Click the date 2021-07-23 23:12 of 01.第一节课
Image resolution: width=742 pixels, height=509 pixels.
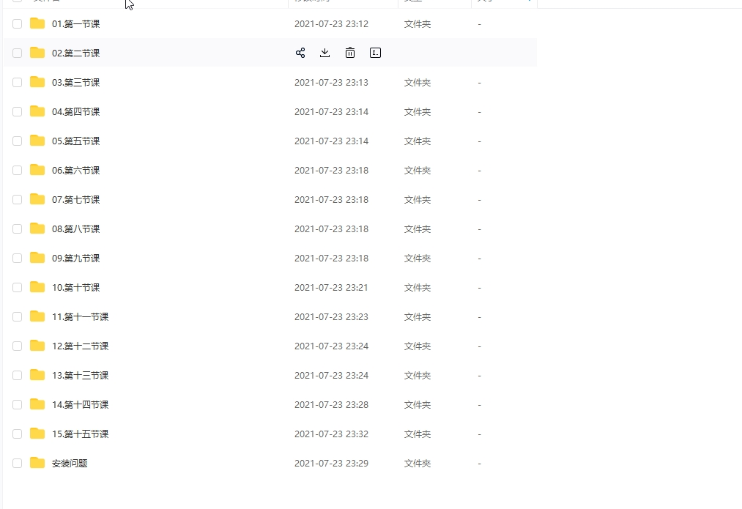331,24
